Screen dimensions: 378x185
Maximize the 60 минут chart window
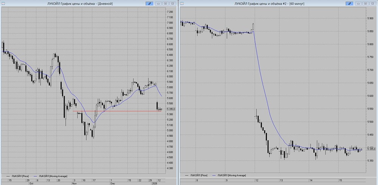pyautogui.click(x=366, y=4)
